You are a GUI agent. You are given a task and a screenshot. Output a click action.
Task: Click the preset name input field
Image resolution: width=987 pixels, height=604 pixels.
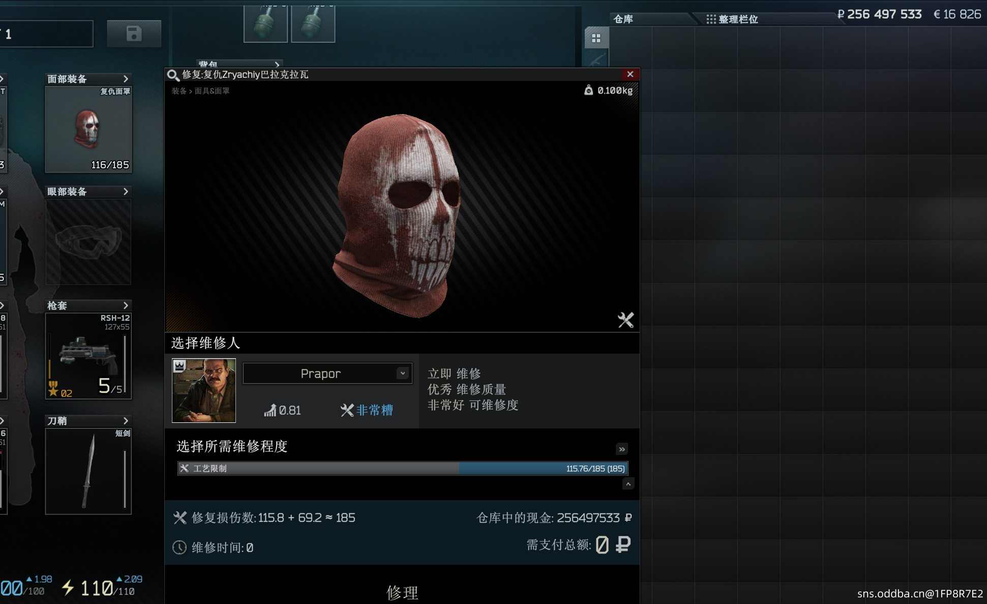[47, 34]
